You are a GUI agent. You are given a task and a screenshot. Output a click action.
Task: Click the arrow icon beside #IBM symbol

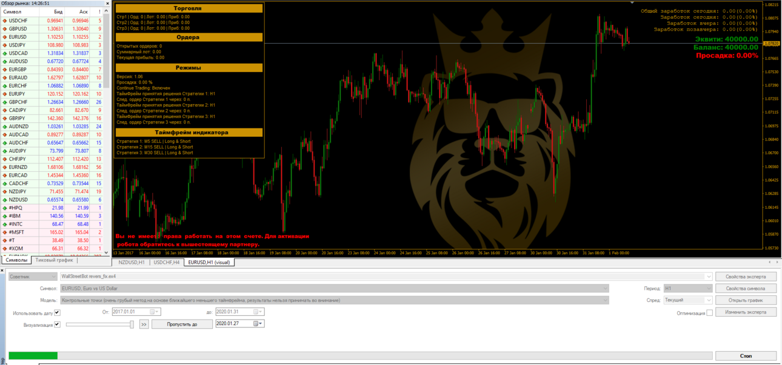4,216
